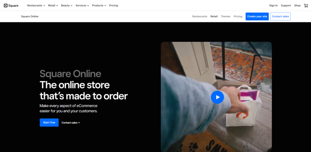
Task: Switch to the Themes tab
Action: [x=225, y=16]
